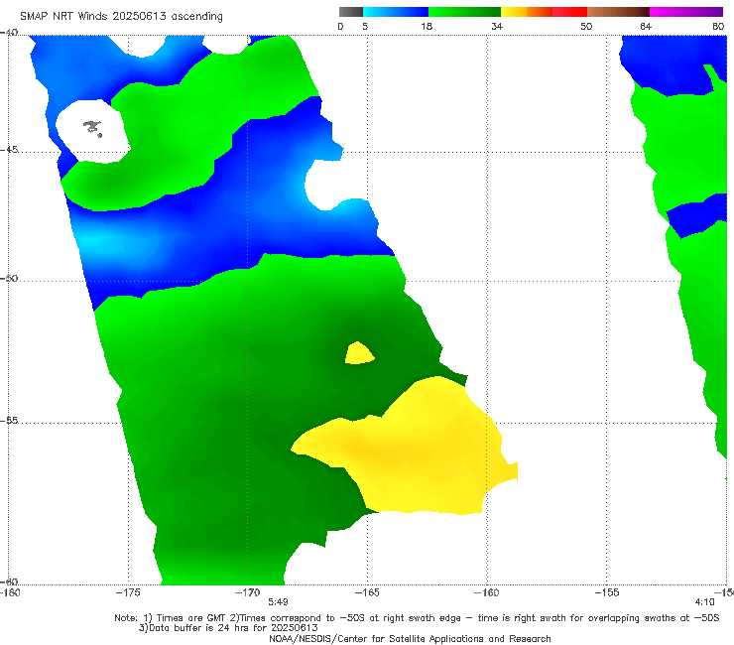Click the note line starting 'Note: 1) Times are GMT'

(417, 618)
